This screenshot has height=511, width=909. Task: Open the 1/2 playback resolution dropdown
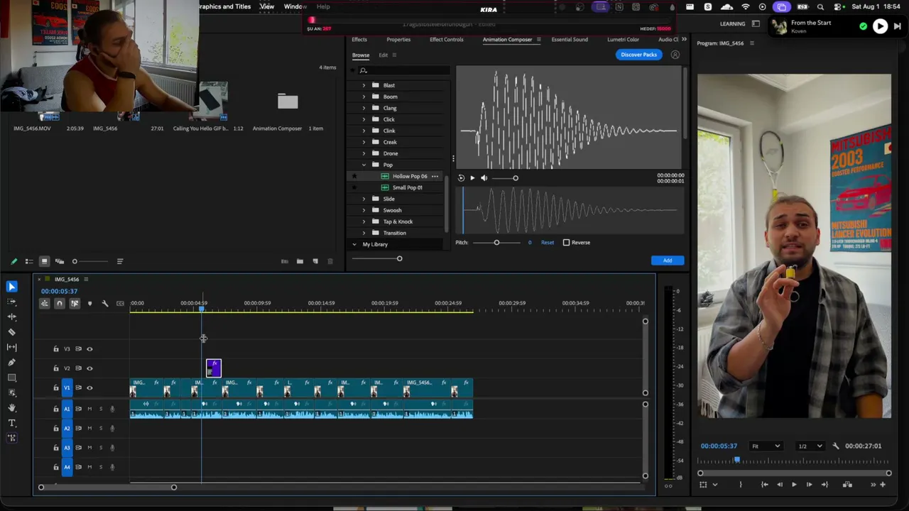click(x=810, y=446)
